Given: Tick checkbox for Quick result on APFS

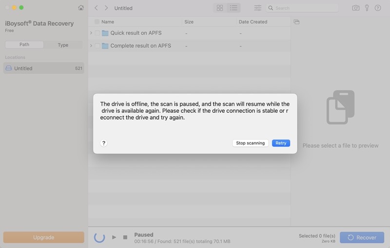Looking at the screenshot, I should click(97, 33).
